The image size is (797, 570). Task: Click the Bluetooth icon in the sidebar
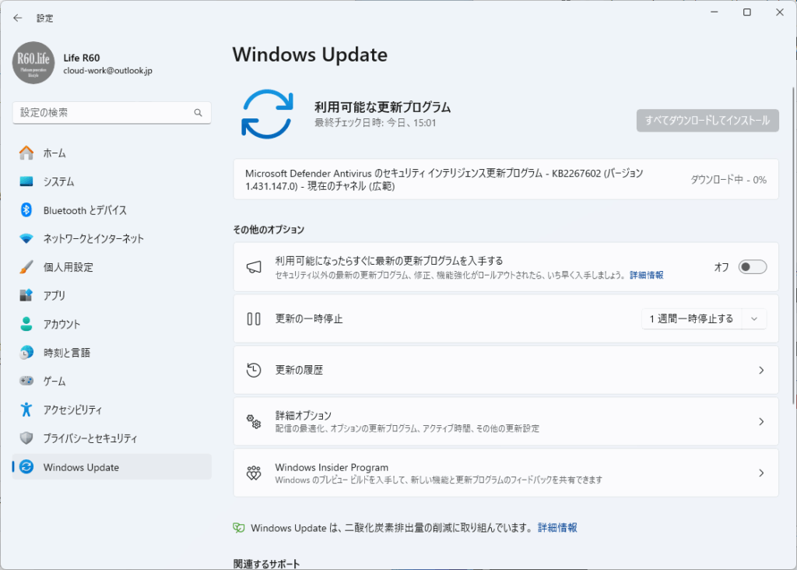(x=26, y=210)
